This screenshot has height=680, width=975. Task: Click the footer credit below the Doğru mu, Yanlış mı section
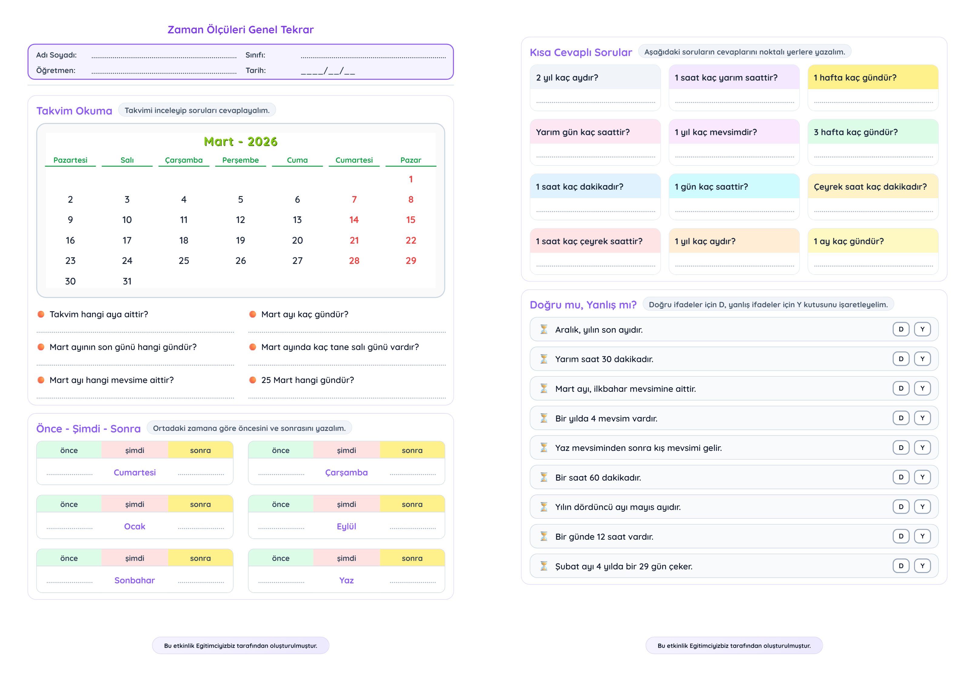734,646
